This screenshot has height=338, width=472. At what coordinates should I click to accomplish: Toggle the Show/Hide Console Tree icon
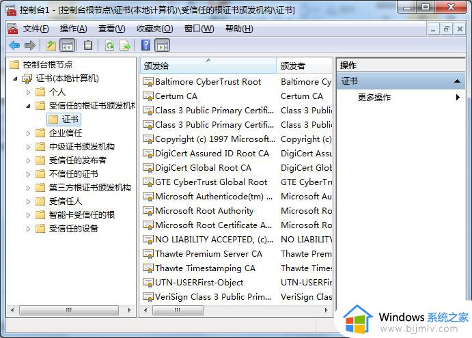coord(67,46)
